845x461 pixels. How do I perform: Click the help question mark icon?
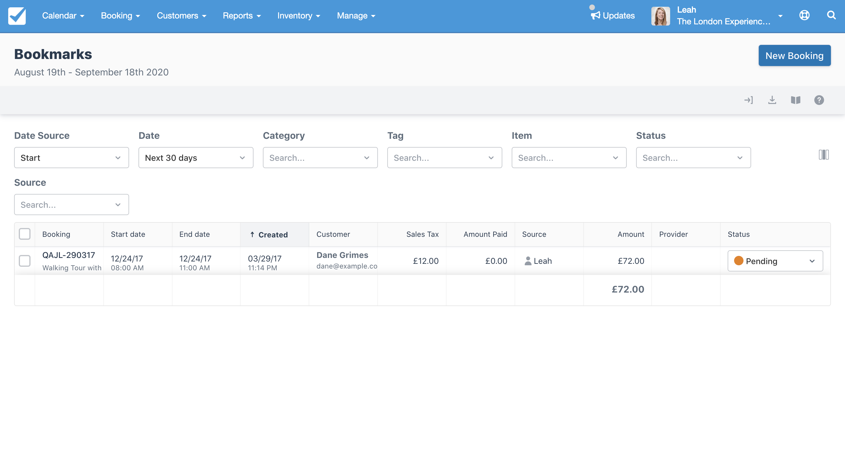click(x=819, y=100)
